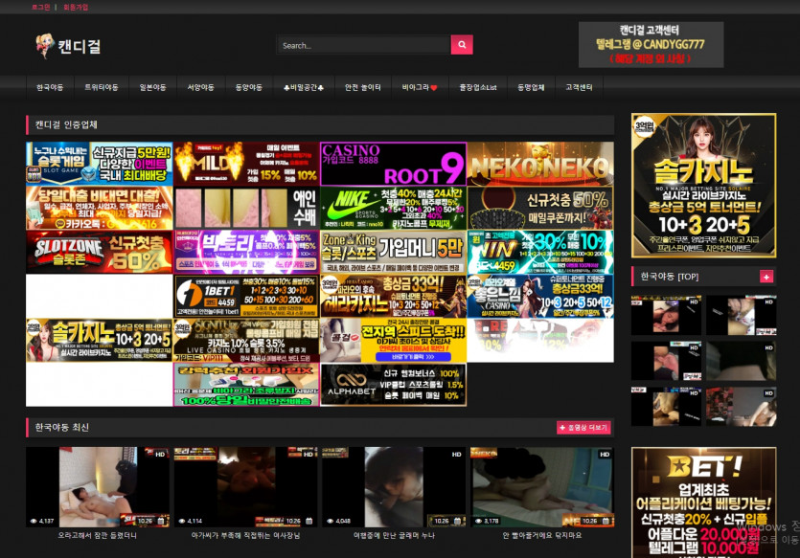Click the MILD event banner
This screenshot has height=558, width=800.
pos(246,164)
